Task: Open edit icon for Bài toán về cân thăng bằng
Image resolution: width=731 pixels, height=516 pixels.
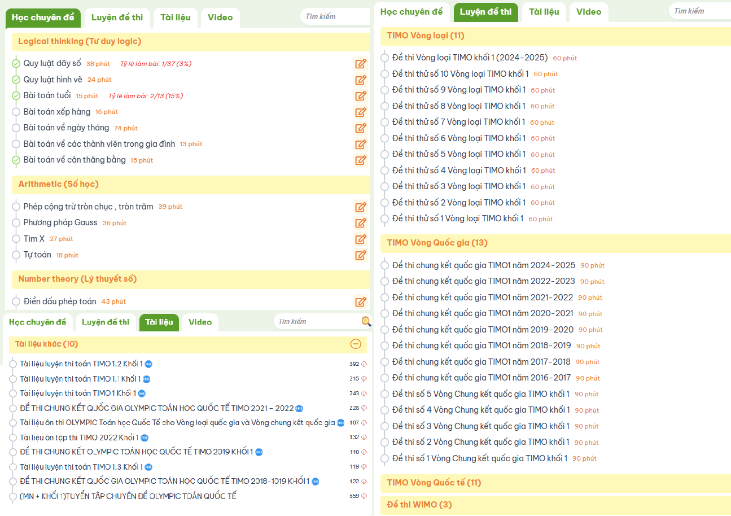Action: click(x=361, y=160)
